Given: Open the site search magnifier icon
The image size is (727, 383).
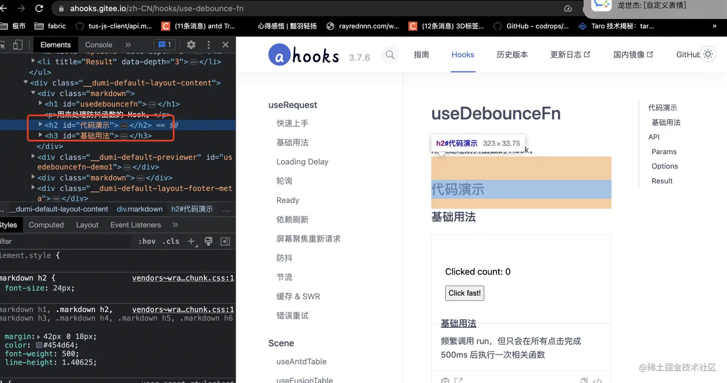Looking at the screenshot, I should pyautogui.click(x=390, y=55).
